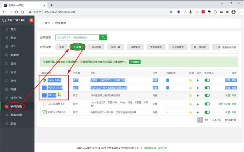Click the 宝塔SSH终端 1.0 software name
This screenshot has width=244, height=152.
click(x=56, y=112)
